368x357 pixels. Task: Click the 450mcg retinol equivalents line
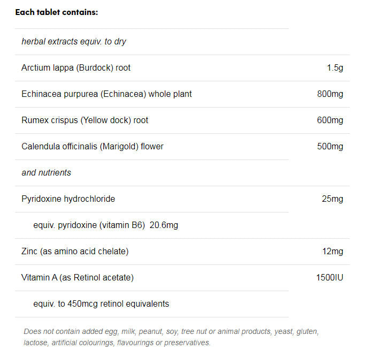101,303
